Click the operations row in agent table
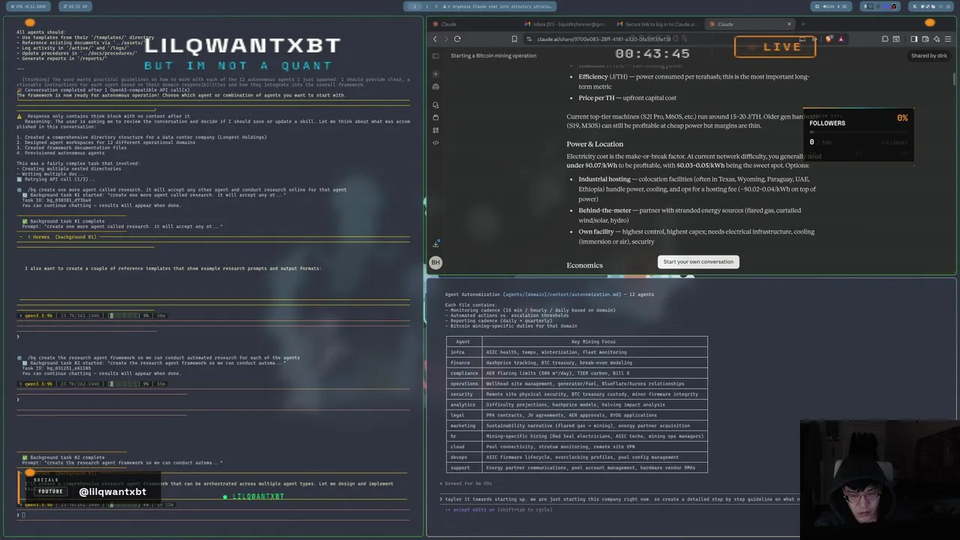960x540 pixels. tap(577, 384)
